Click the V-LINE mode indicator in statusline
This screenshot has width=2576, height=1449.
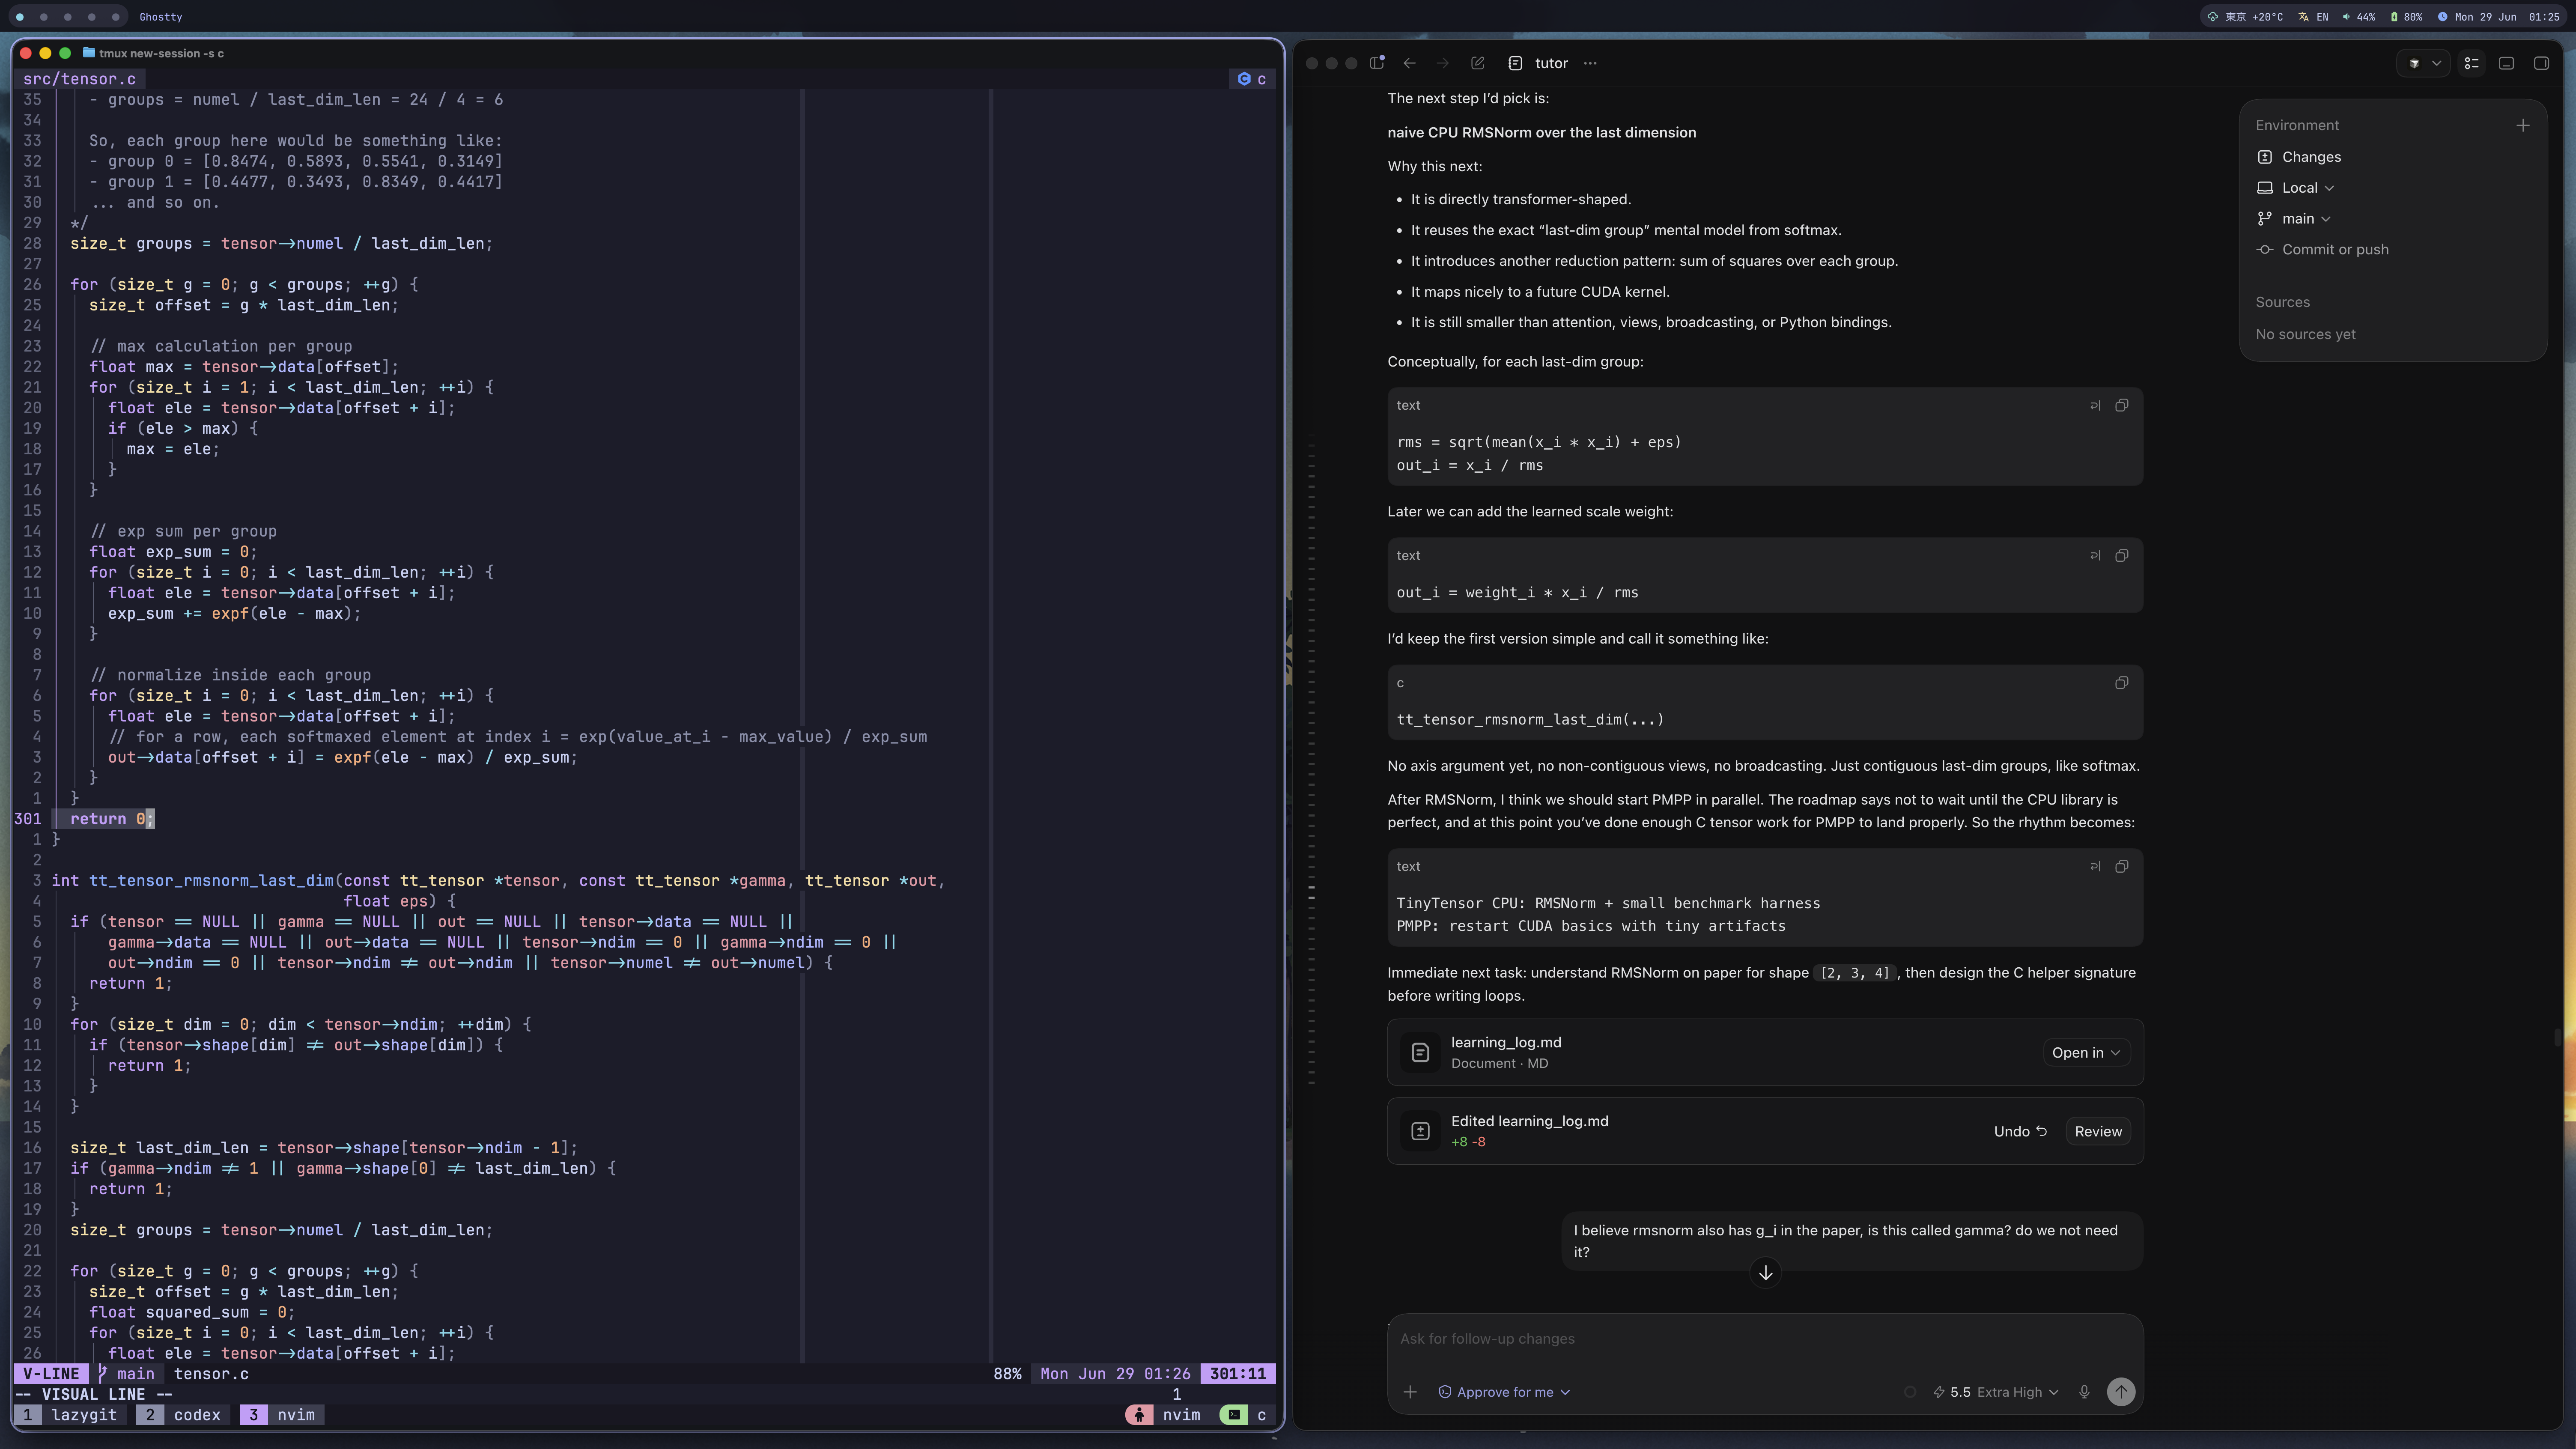tap(51, 1374)
